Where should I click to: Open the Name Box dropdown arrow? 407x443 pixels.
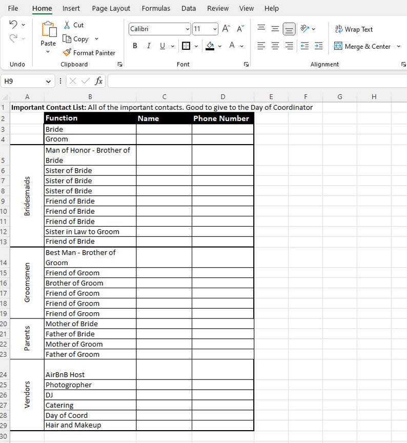(x=48, y=82)
